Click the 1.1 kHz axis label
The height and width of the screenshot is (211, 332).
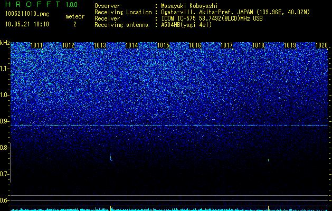click(4, 69)
